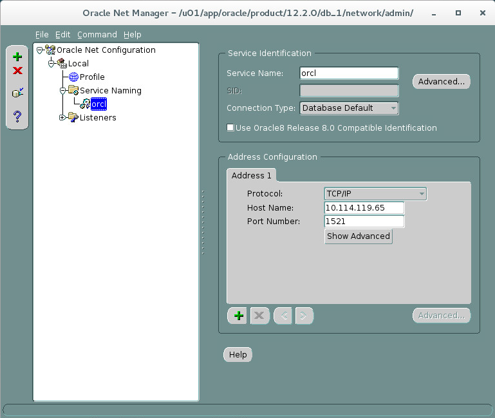
Task: Select Oracle Net Configuration label in tree
Action: [106, 50]
